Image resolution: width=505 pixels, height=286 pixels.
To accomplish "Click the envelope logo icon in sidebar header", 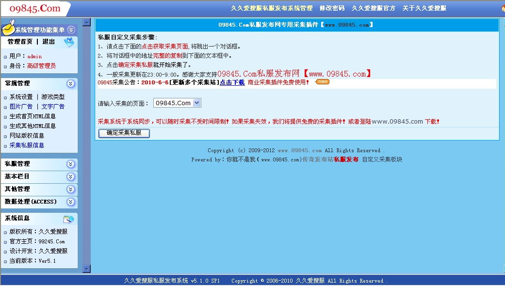I will pos(8,29).
